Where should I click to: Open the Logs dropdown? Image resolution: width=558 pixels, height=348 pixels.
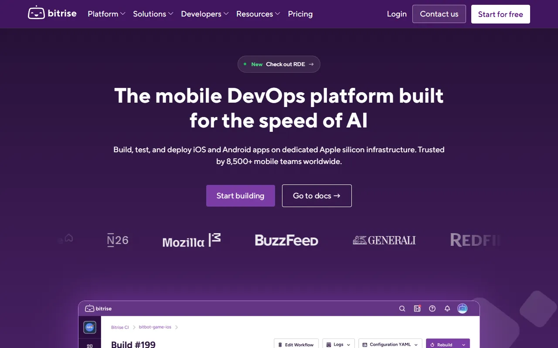[x=338, y=344]
